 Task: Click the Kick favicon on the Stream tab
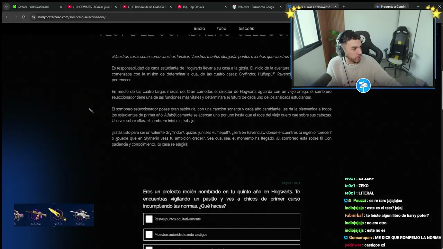click(15, 7)
